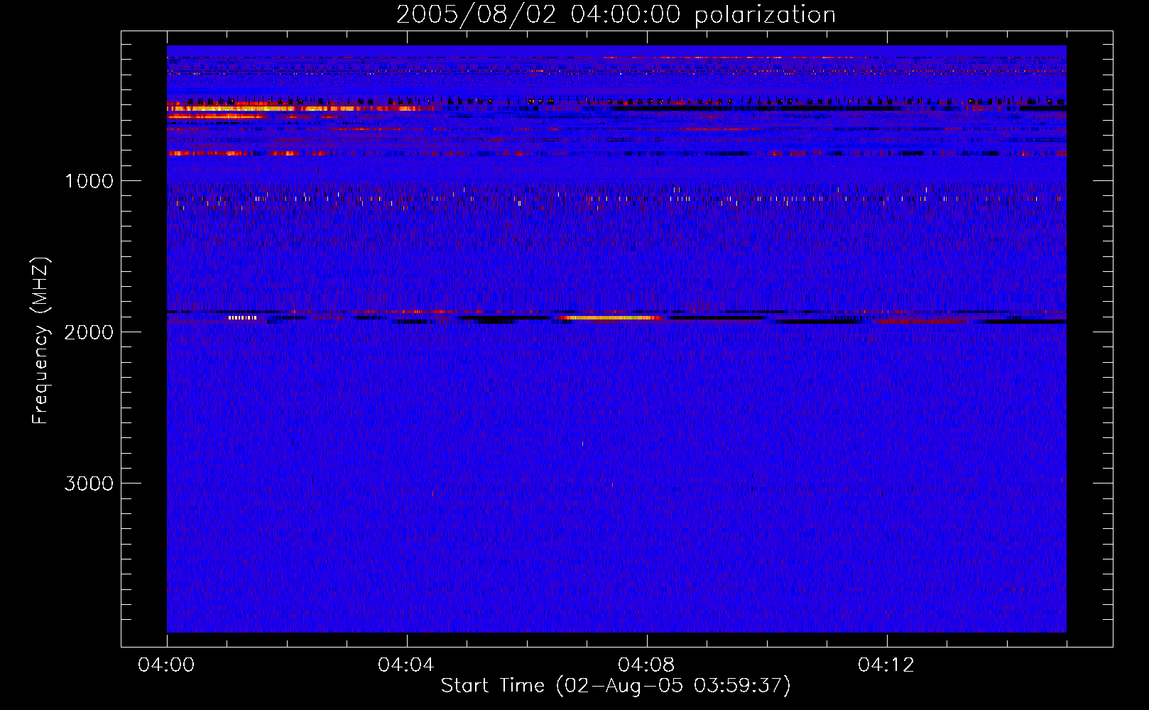This screenshot has width=1149, height=710.
Task: Click the "2000" frequency tick label
Action: click(89, 332)
